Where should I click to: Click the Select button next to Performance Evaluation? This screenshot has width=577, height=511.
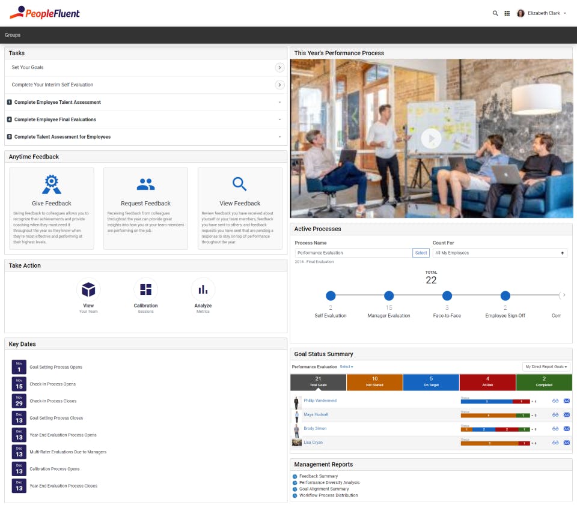pos(421,252)
